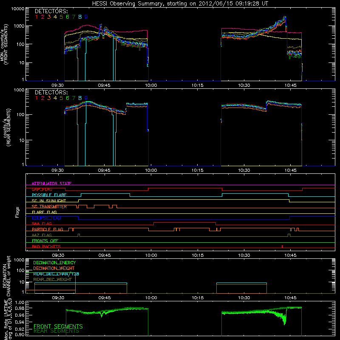Click the REAR_DEC_CHAN/128 legend entry

56,274
